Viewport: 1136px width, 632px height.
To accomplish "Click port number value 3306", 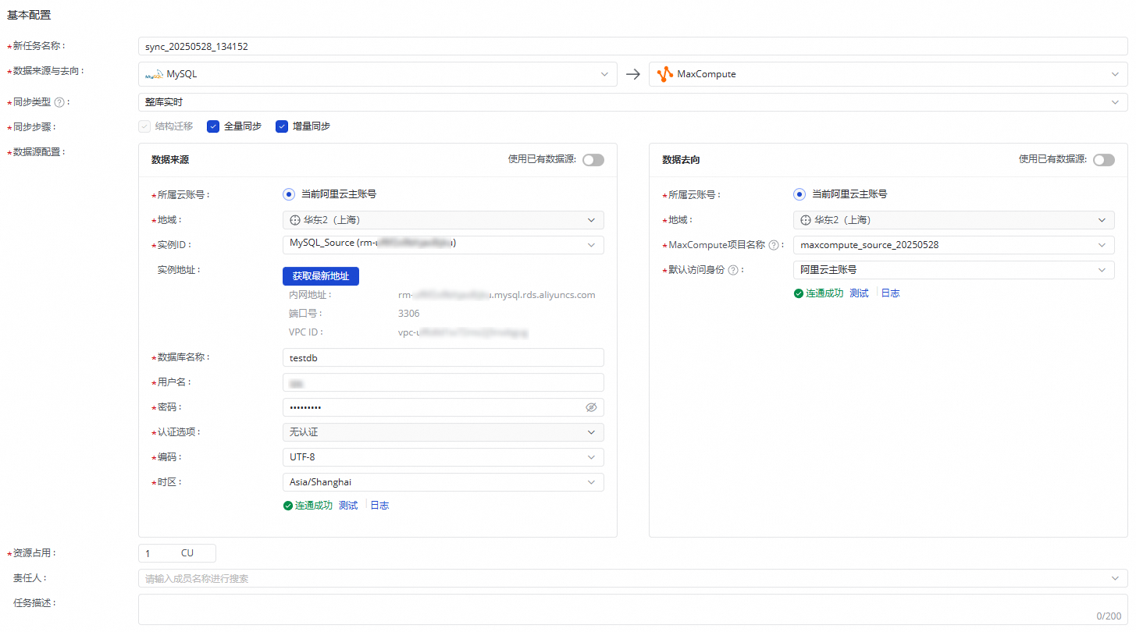I will [409, 314].
